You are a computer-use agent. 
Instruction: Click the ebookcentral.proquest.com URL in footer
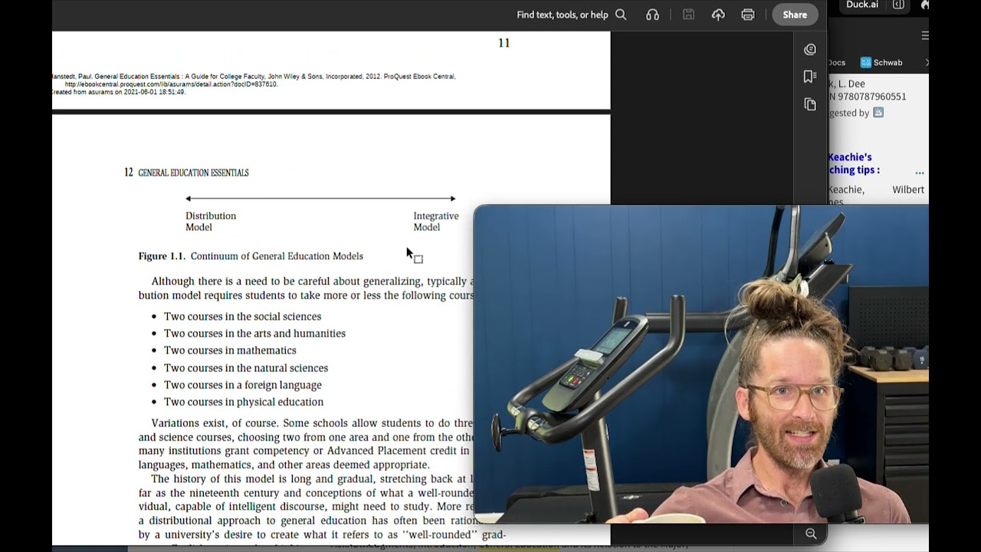(x=171, y=84)
